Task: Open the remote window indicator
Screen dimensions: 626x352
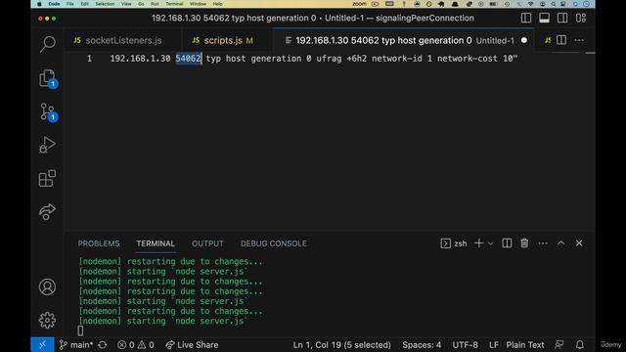Action: [x=42, y=345]
